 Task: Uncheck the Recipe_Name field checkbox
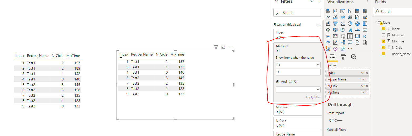tap(384, 54)
